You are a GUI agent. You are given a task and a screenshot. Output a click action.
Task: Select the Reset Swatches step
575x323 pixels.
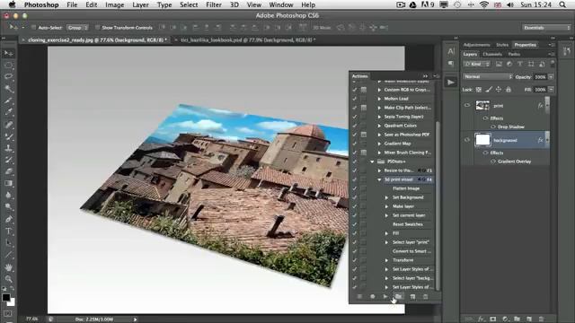click(x=407, y=224)
